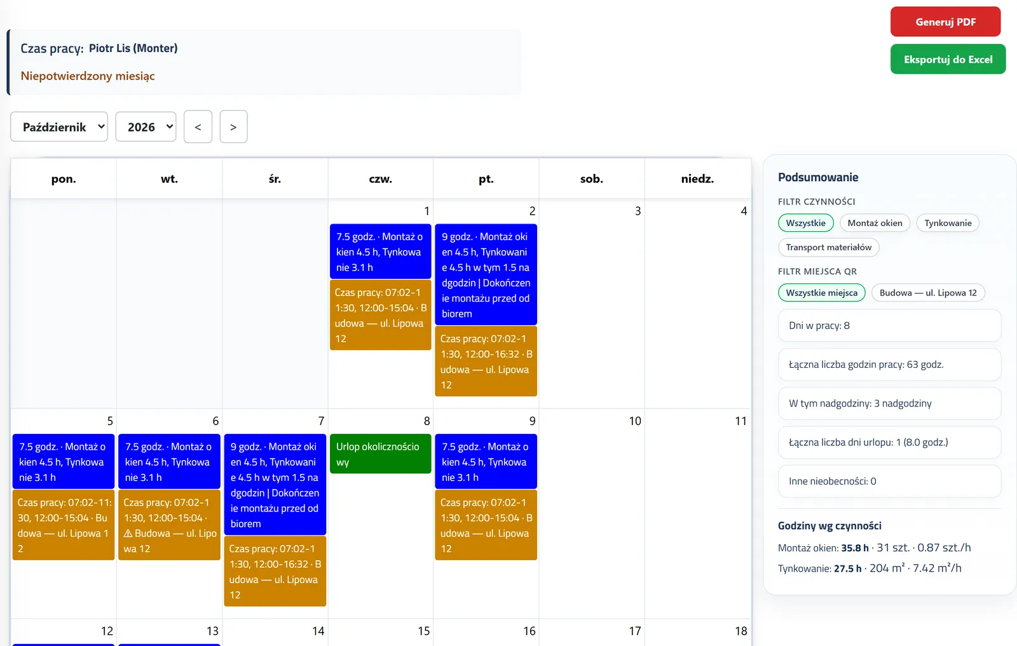Click the Tynkowanie: 27.5 h statistics line

[x=870, y=568]
